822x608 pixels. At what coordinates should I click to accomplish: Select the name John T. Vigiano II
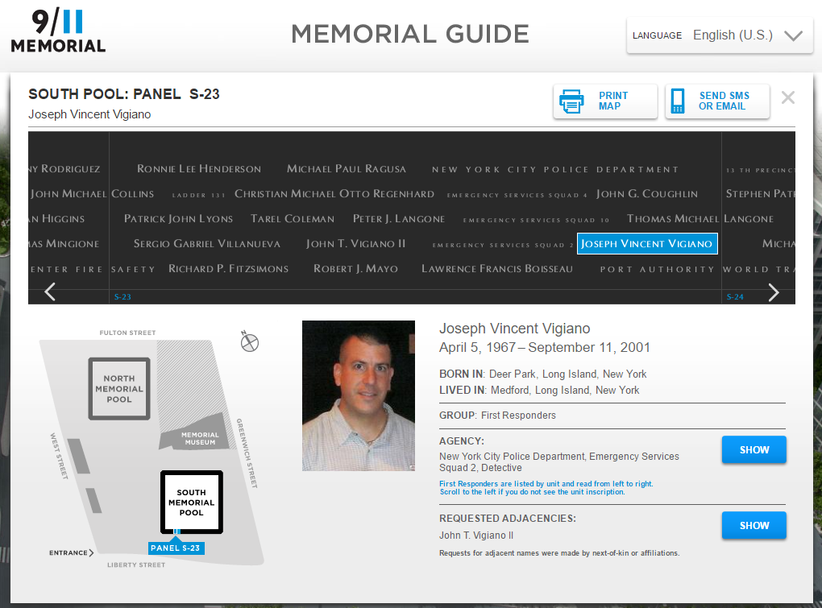355,244
